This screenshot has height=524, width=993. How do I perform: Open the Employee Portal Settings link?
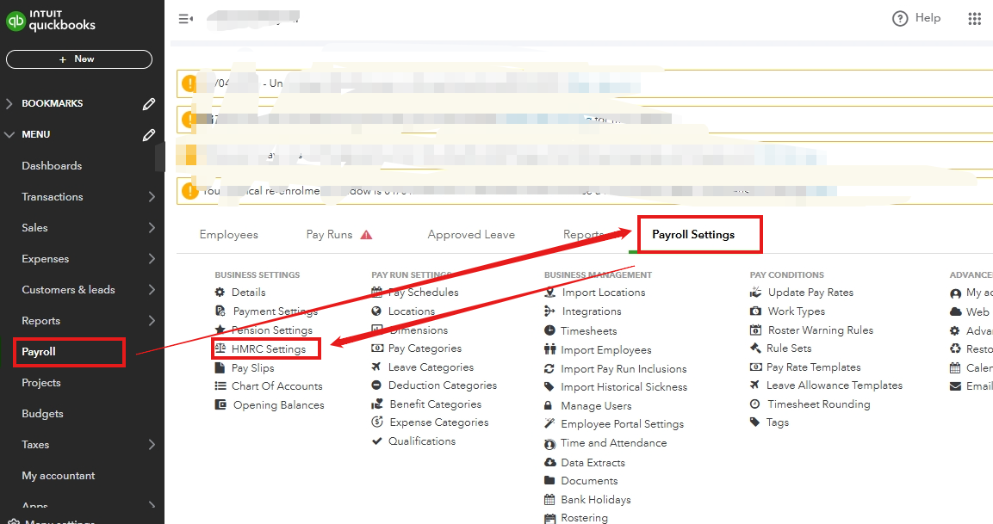pos(623,424)
